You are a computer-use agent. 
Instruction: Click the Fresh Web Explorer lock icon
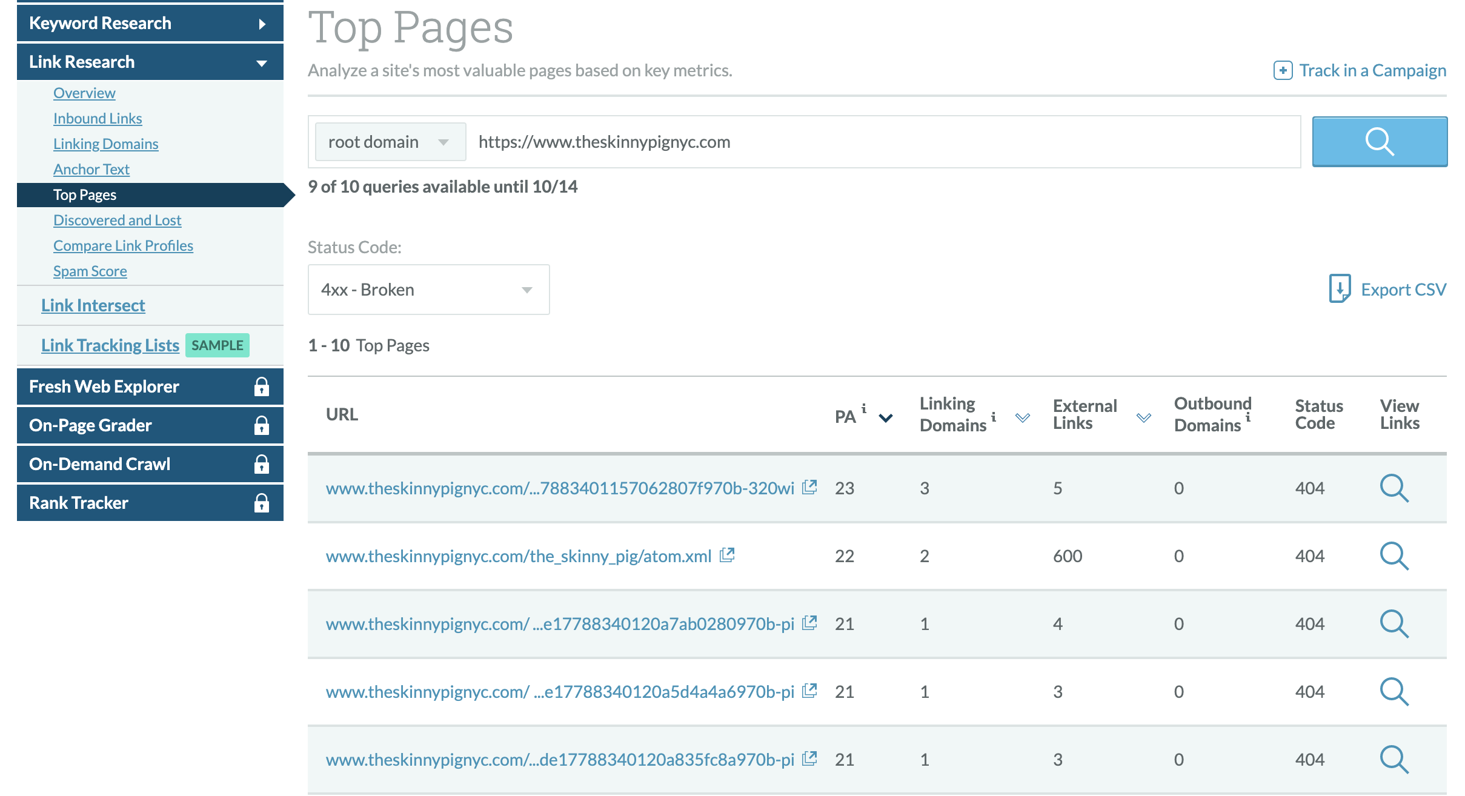[262, 386]
